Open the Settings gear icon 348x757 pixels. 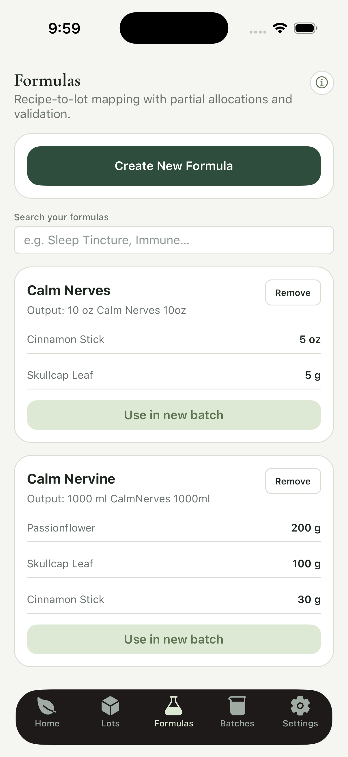(300, 711)
